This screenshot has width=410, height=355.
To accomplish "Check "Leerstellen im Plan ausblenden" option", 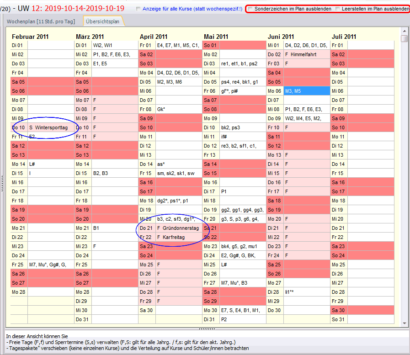I will [x=338, y=9].
